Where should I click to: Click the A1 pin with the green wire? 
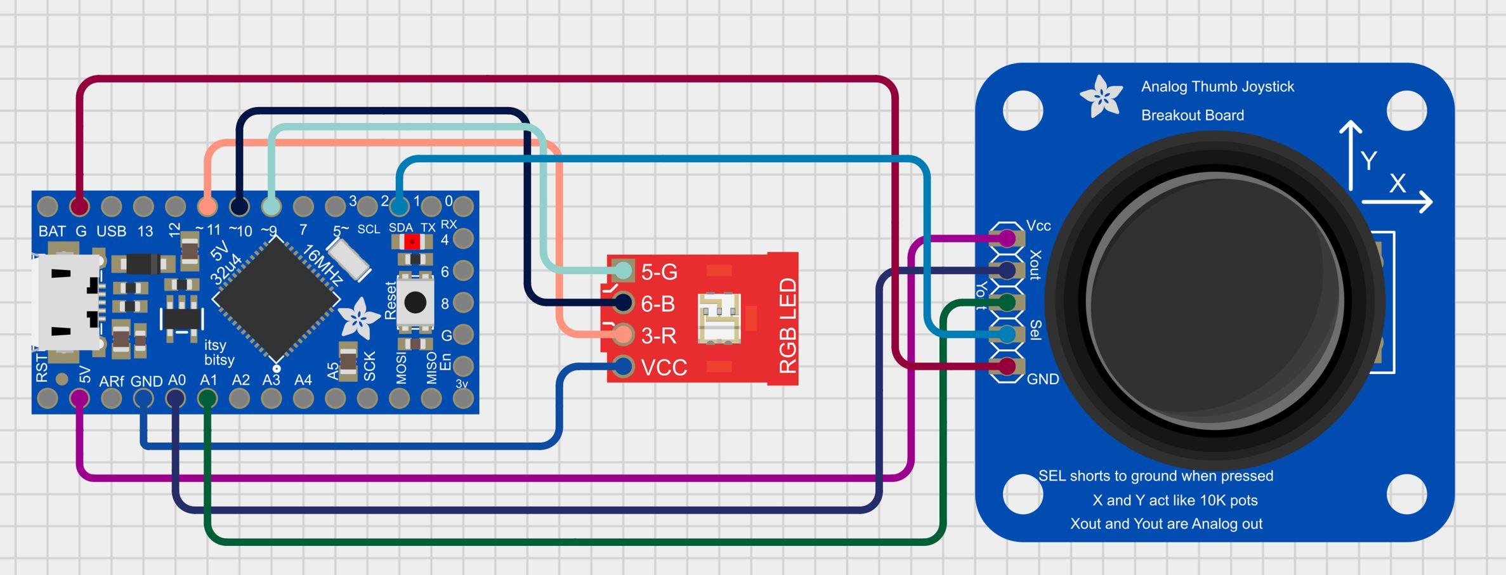coord(207,398)
